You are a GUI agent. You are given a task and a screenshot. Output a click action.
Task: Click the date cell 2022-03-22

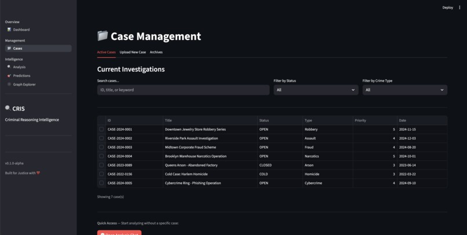(422, 174)
